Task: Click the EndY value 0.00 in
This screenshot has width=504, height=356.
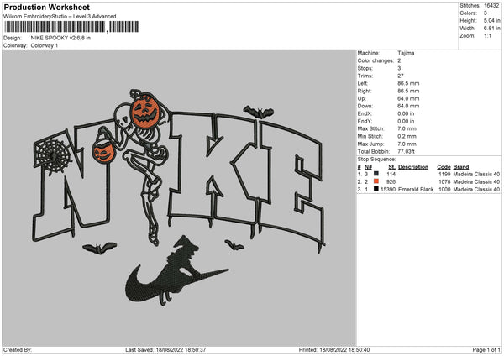Action: pos(406,121)
